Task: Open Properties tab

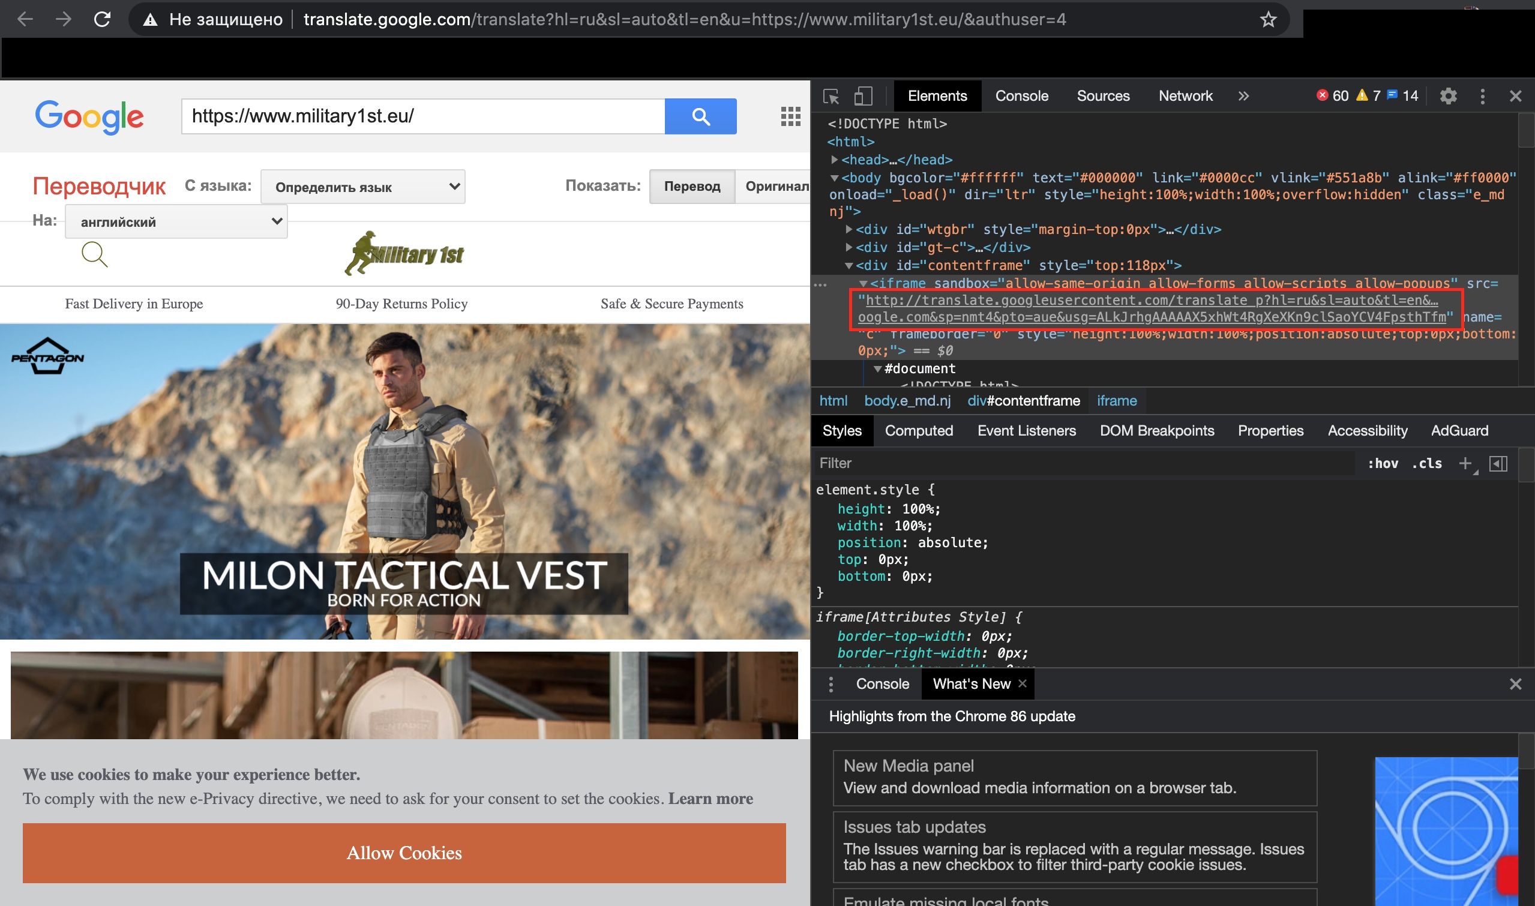Action: tap(1270, 430)
